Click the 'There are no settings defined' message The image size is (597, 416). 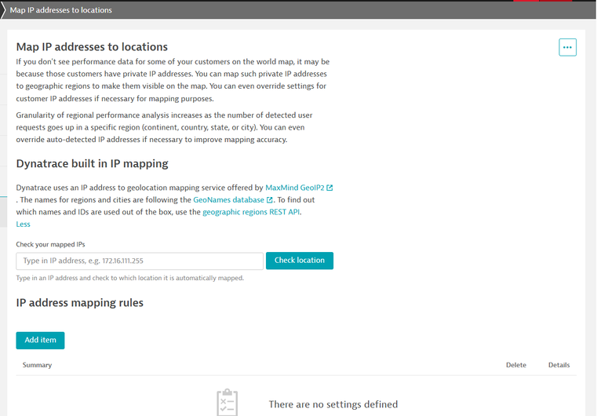[x=333, y=404]
